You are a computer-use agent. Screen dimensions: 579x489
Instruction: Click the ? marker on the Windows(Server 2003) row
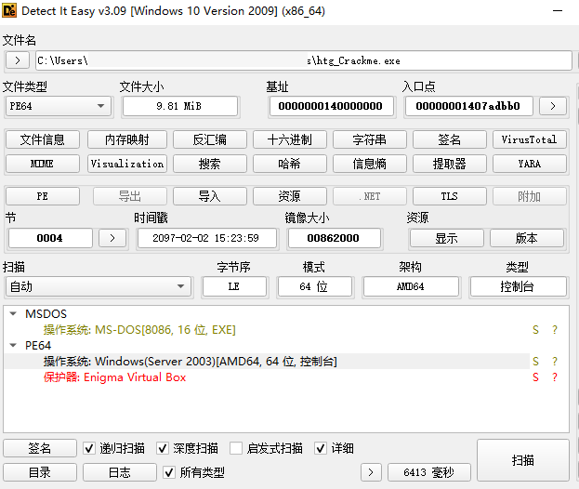555,362
